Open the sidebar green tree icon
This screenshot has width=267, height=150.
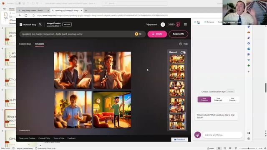[249, 65]
